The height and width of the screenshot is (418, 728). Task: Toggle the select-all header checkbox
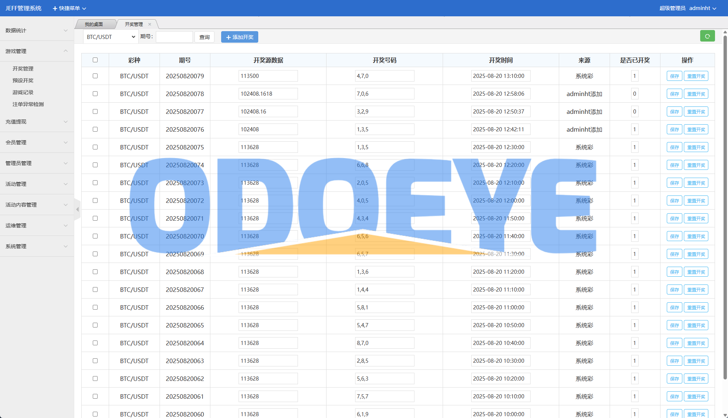tap(95, 60)
